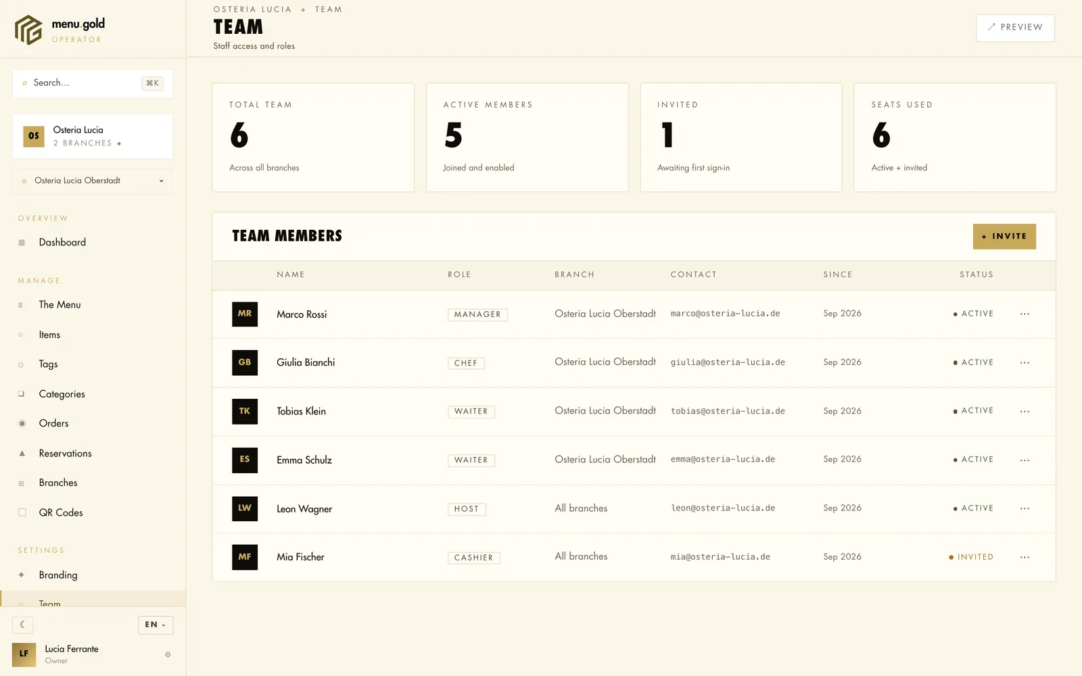This screenshot has width=1082, height=676.
Task: Open Branches in the sidebar
Action: pyautogui.click(x=93, y=483)
